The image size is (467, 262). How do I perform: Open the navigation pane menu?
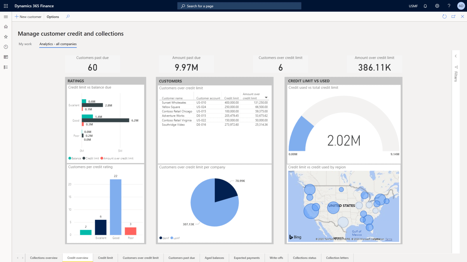click(x=6, y=17)
